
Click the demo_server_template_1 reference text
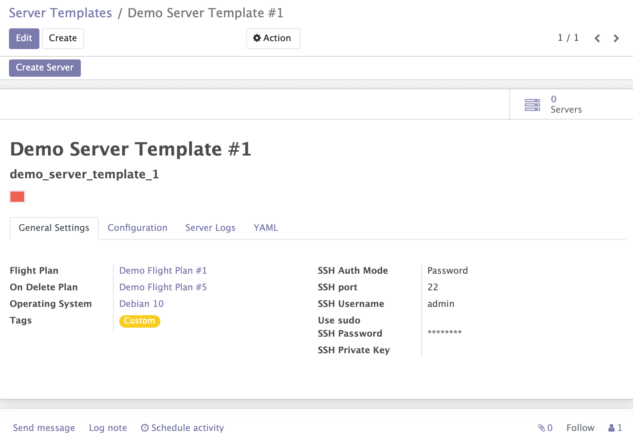84,174
